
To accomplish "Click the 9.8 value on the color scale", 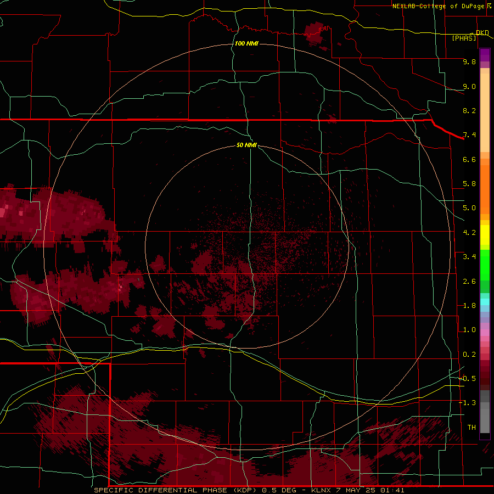I will 469,61.
